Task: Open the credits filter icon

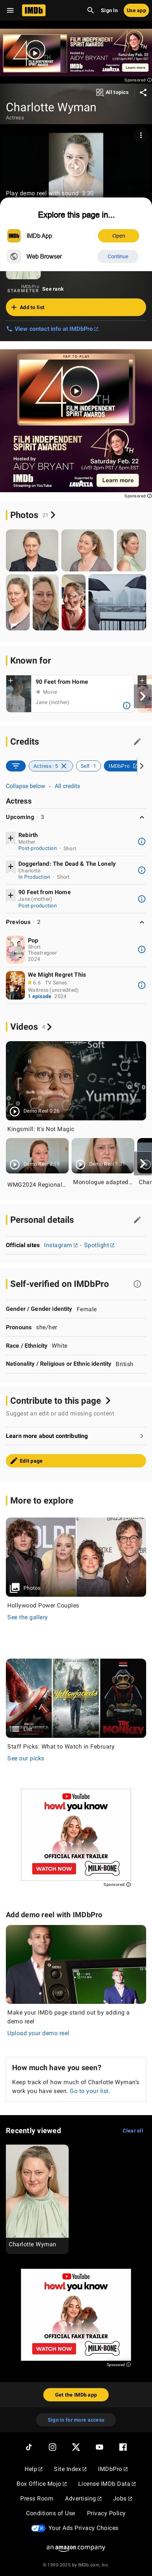Action: [16, 766]
